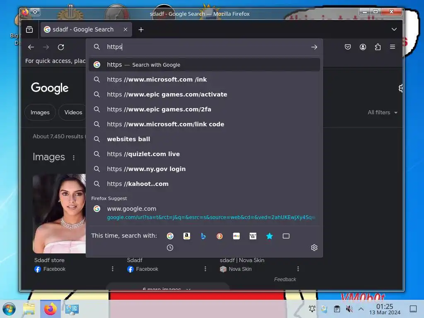424x318 pixels.
Task: Open the Firefox account icon
Action: [363, 47]
